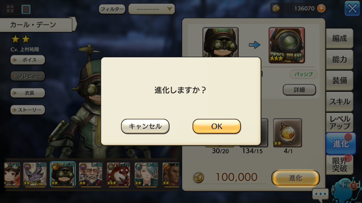362x203 pixels.
Task: Select the red panda character Lv16
Action: (119, 174)
